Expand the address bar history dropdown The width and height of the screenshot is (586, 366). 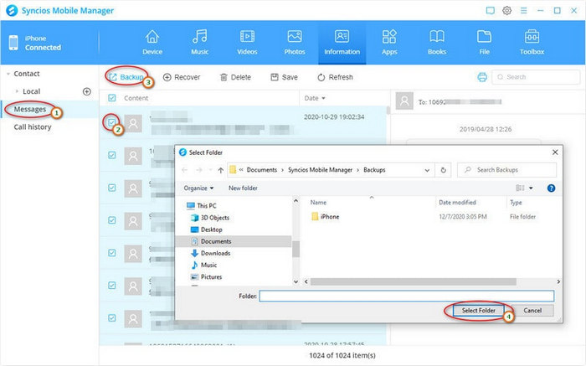[x=427, y=170]
